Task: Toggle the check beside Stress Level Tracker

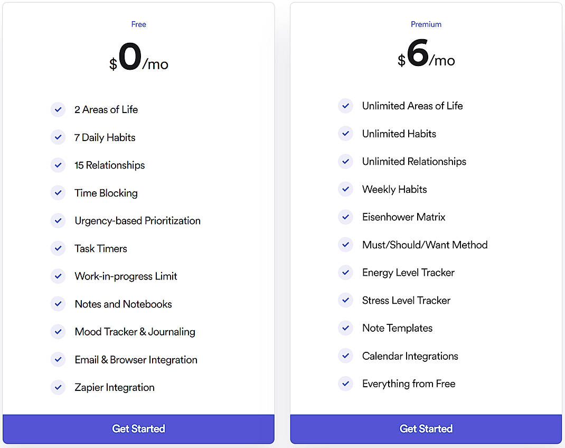Action: tap(345, 300)
